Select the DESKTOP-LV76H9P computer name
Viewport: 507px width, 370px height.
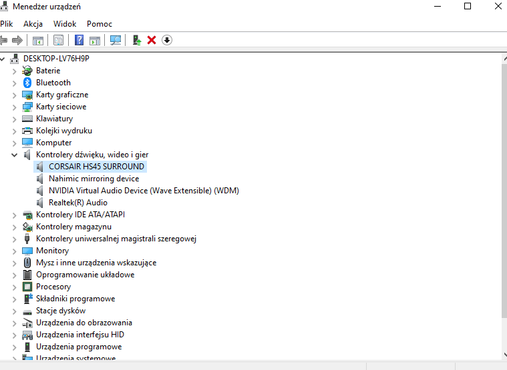(x=56, y=59)
